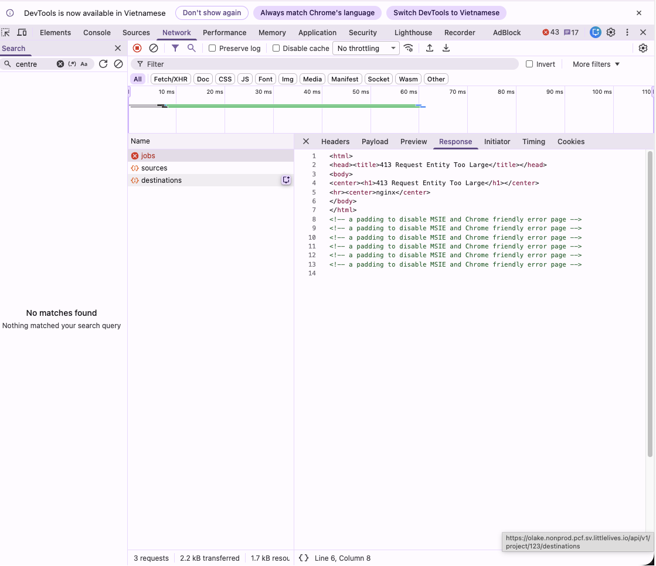Click the network Filter input field
The width and height of the screenshot is (656, 566).
coord(325,64)
